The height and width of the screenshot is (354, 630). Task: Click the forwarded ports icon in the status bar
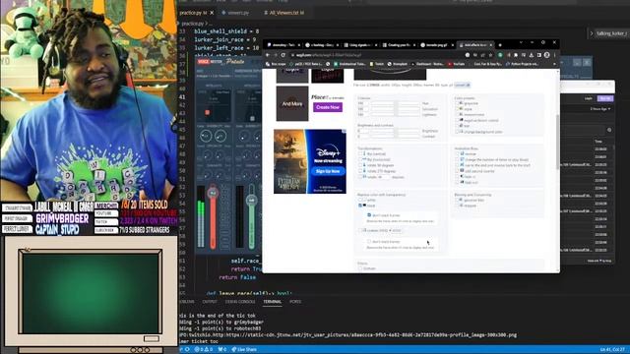coord(221,350)
